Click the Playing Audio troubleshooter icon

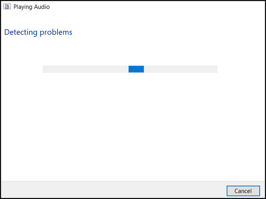7,7
